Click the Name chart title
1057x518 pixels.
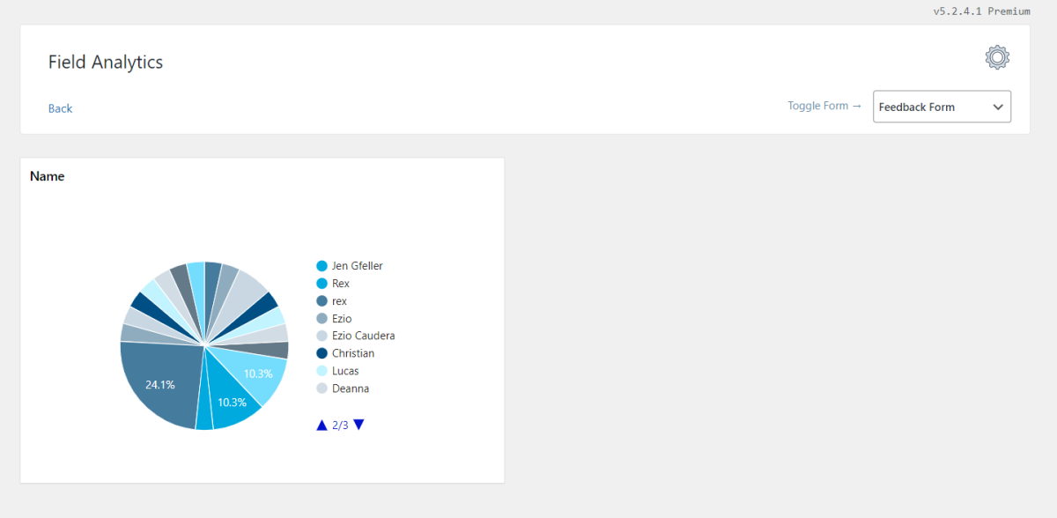coord(47,176)
